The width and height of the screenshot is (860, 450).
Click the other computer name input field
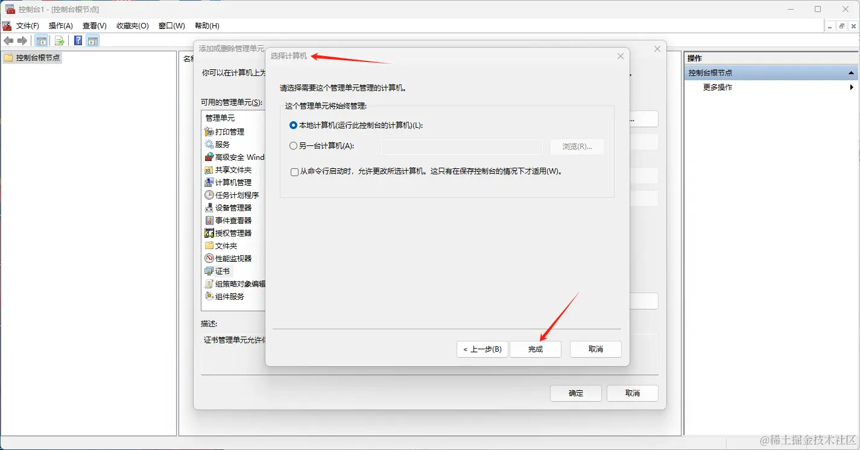[x=462, y=147]
